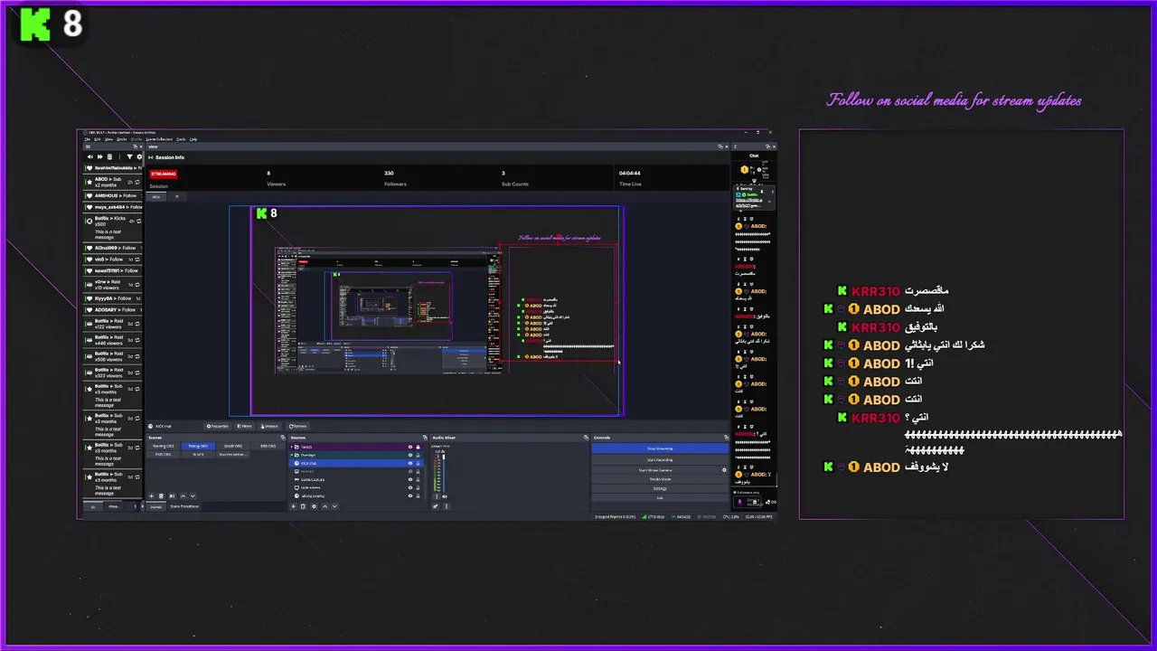The height and width of the screenshot is (651, 1157).
Task: Remove selected scene with trash icon
Action: point(161,495)
